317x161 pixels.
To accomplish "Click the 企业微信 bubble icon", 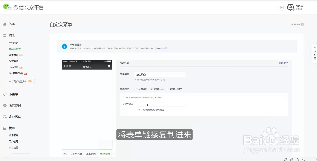I will point(5,117).
